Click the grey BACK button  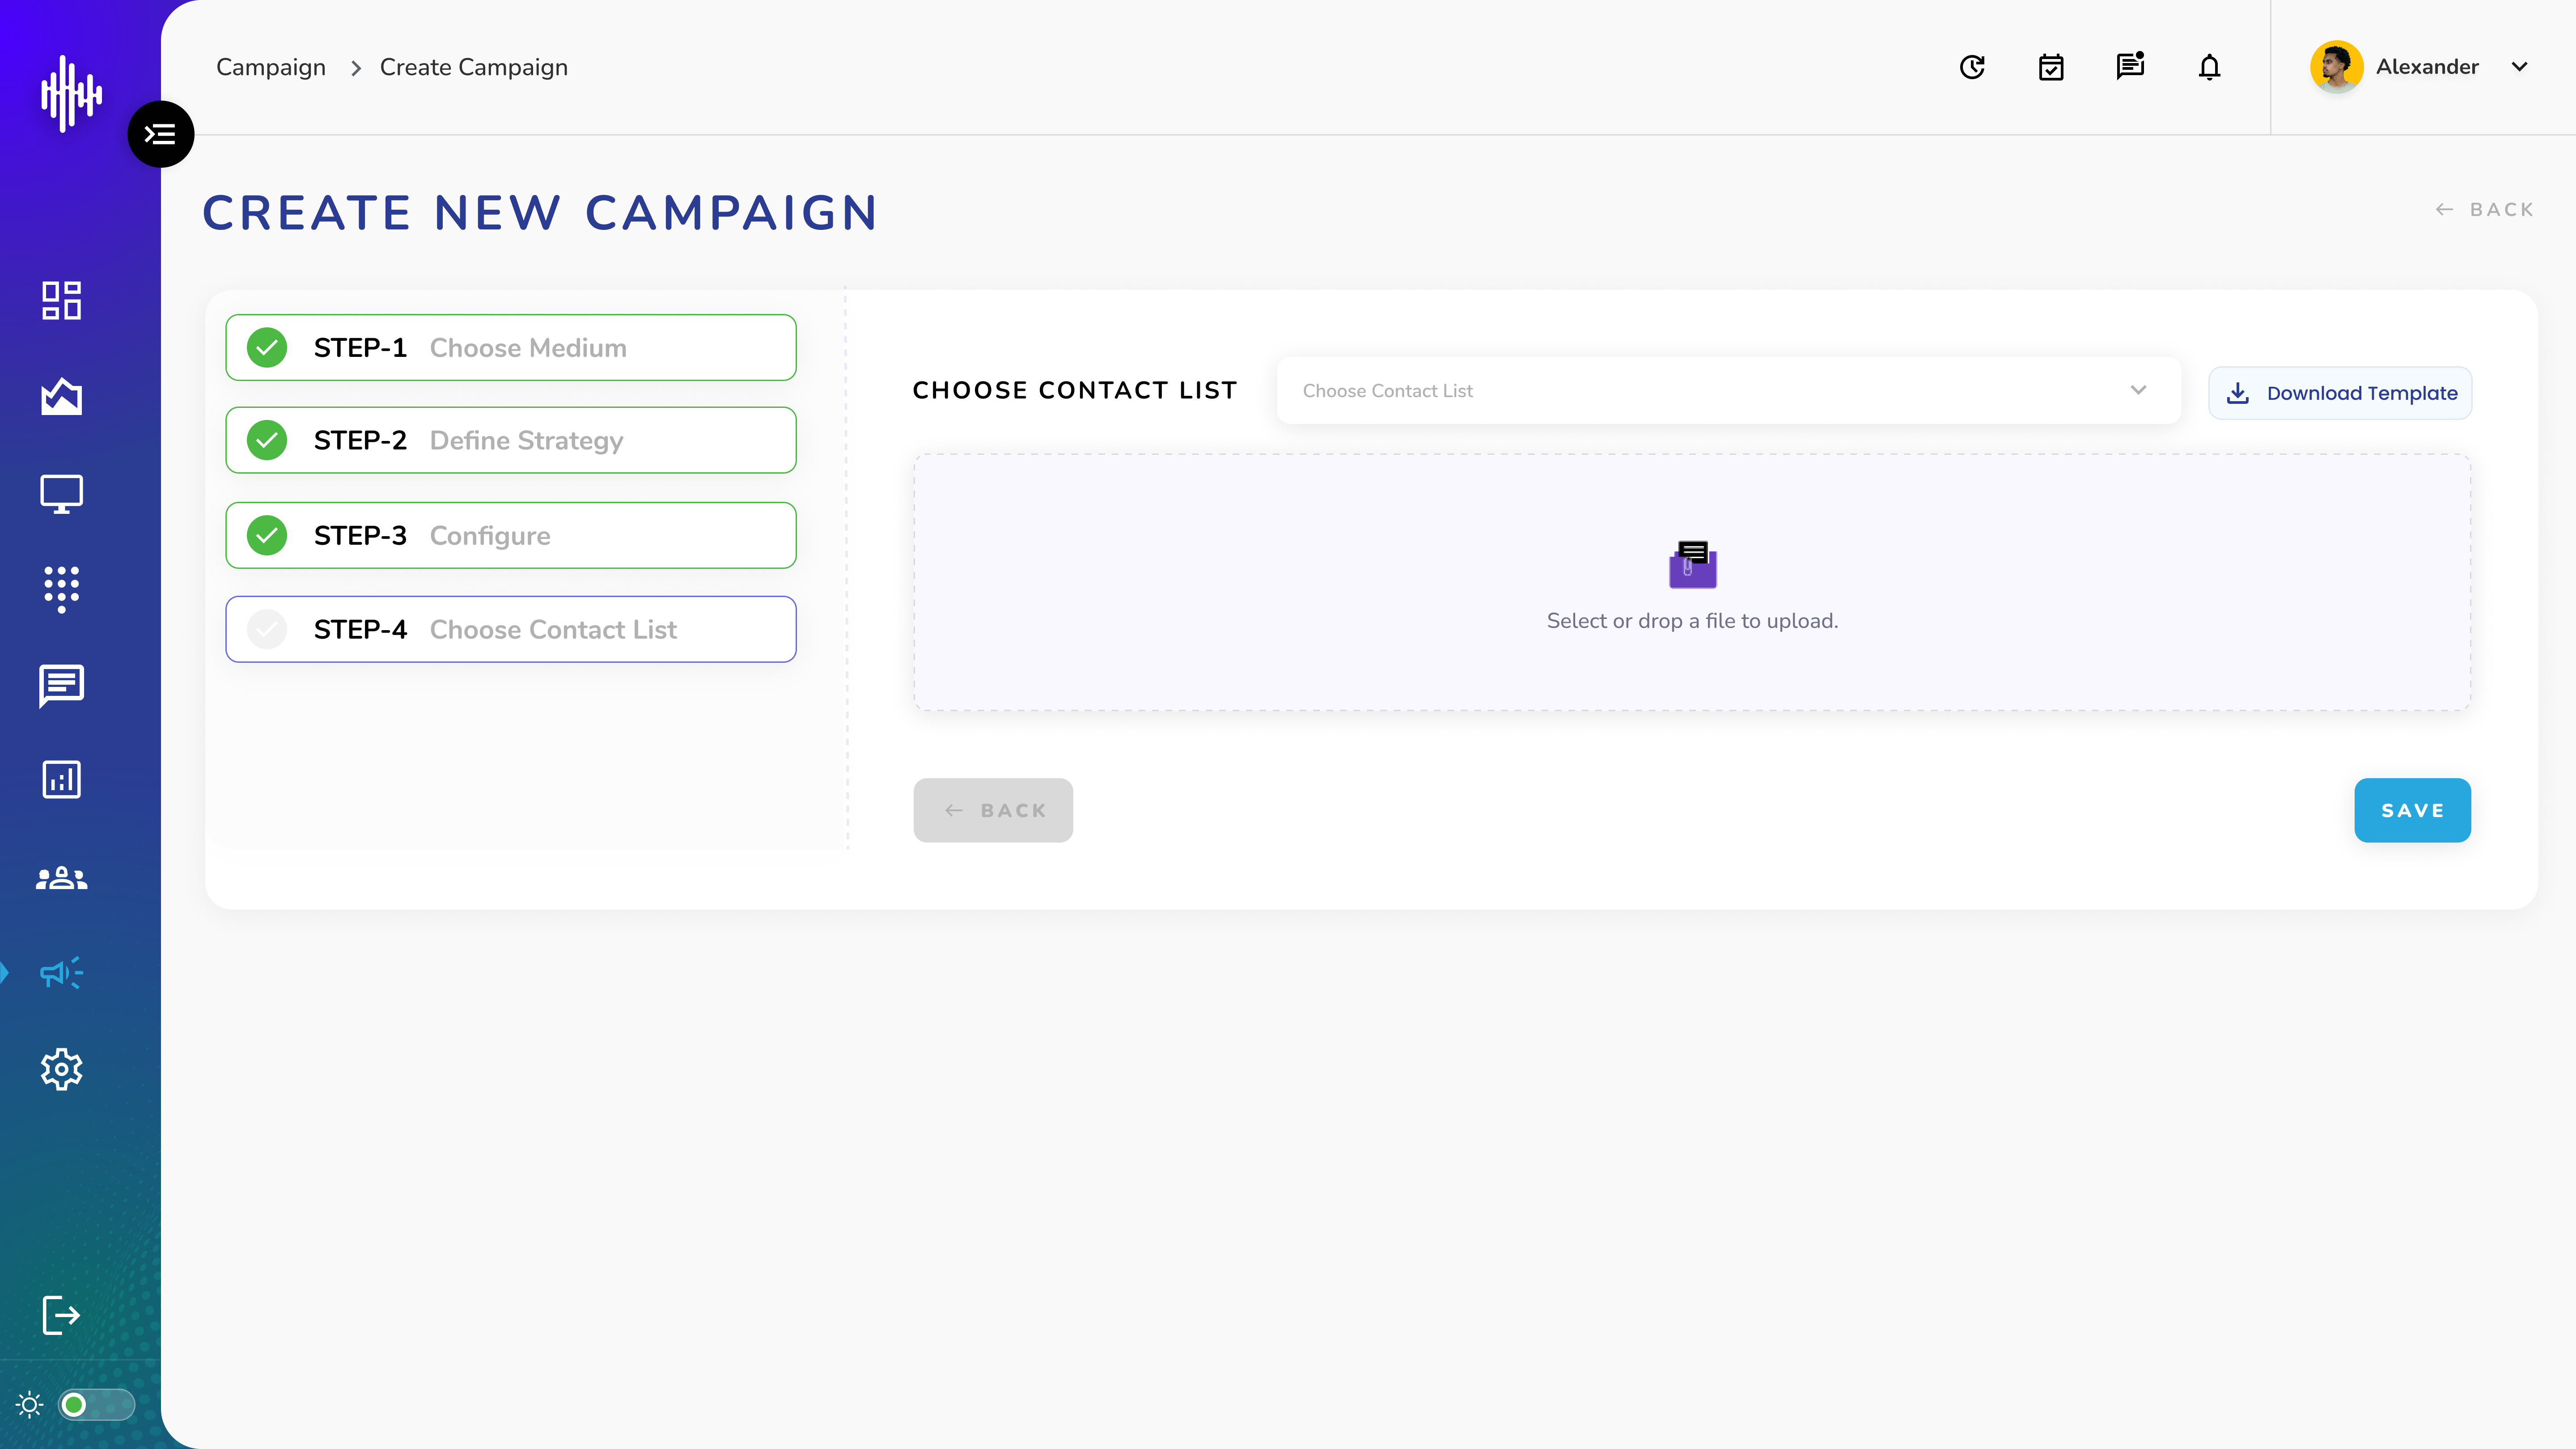[993, 810]
